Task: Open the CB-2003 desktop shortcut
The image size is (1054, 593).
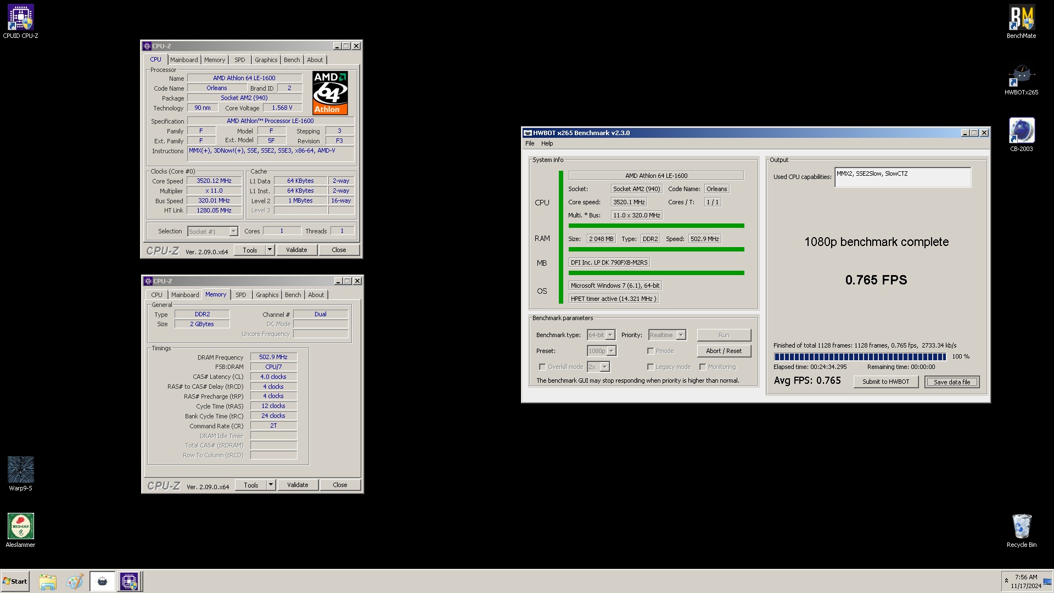Action: 1021,135
